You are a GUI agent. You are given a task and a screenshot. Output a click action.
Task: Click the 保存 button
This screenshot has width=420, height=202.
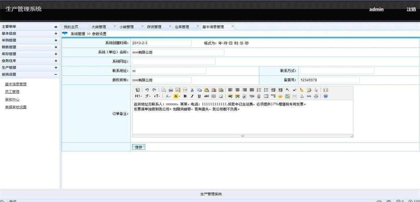tap(139, 147)
